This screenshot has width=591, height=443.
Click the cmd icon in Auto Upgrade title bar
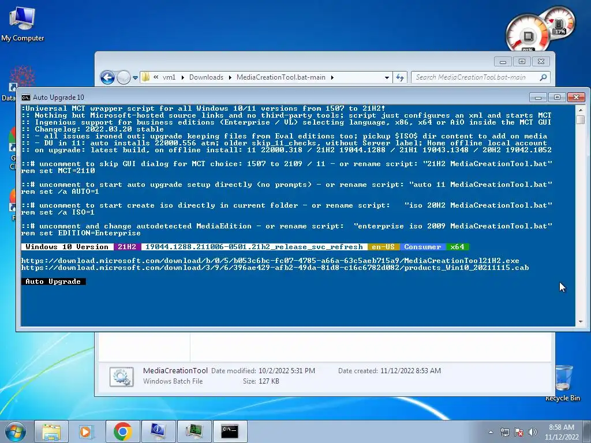coord(25,97)
